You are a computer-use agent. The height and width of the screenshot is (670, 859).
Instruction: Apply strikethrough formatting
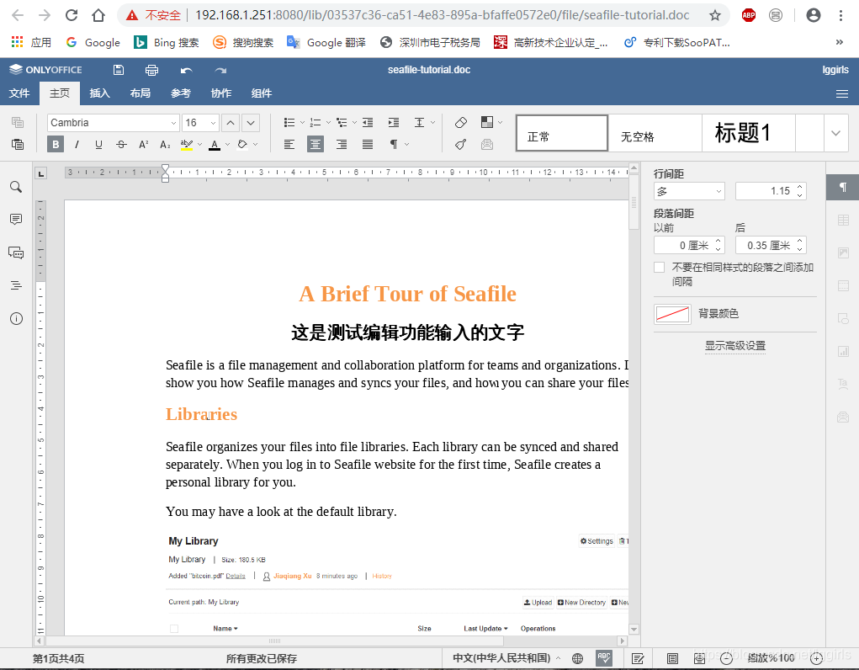pyautogui.click(x=121, y=144)
